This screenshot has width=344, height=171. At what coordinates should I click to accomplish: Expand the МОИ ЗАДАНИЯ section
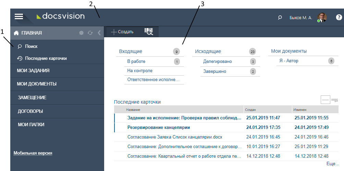(33, 70)
